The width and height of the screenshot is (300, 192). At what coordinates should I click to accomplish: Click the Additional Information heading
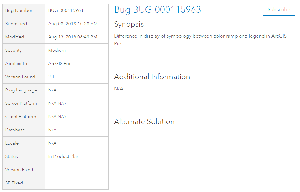click(x=152, y=77)
